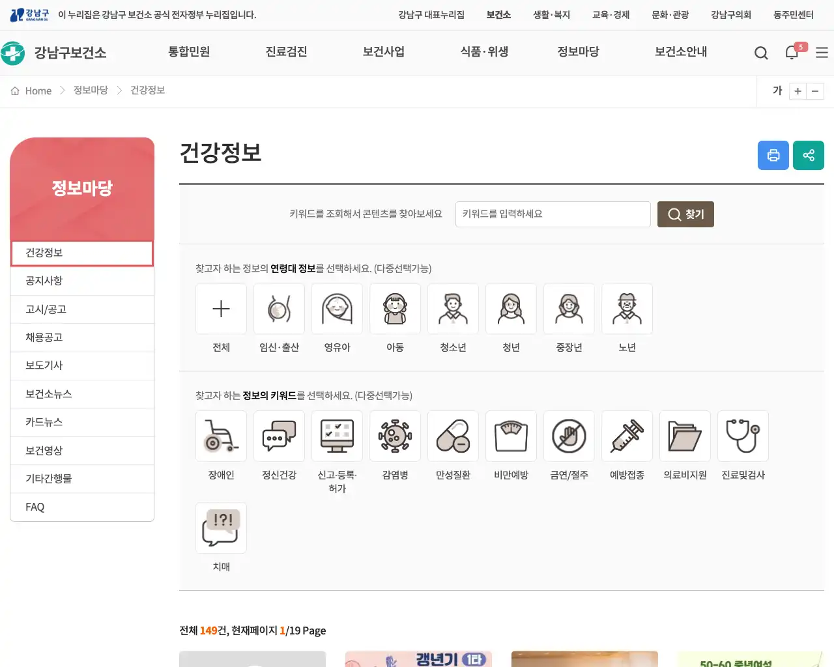Open the 정보마당 navigation menu
Image resolution: width=834 pixels, height=667 pixels.
click(x=579, y=53)
